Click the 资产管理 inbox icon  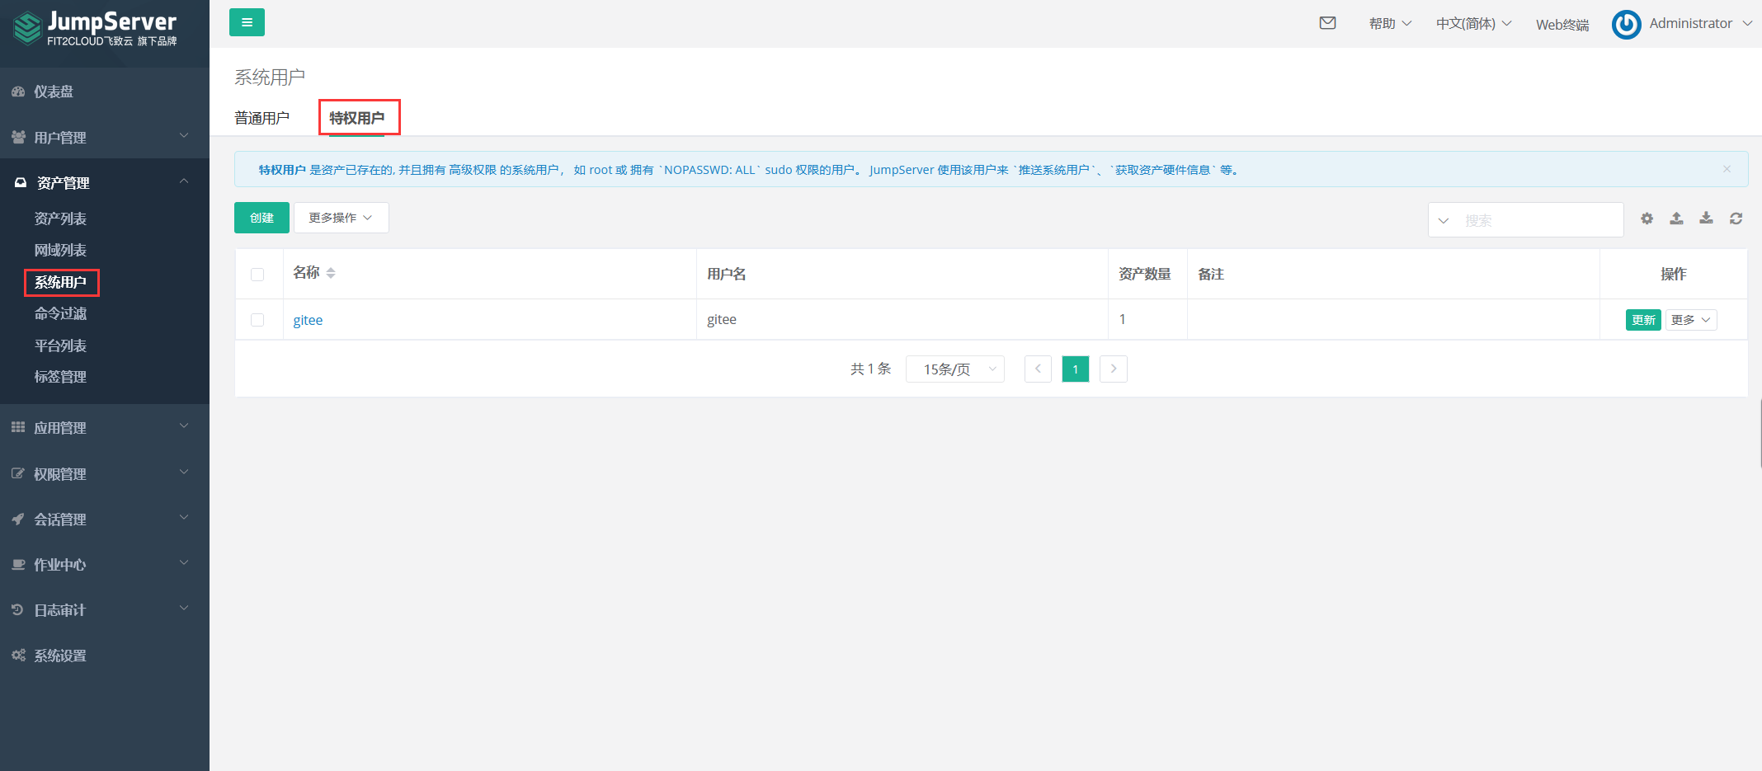tap(21, 182)
